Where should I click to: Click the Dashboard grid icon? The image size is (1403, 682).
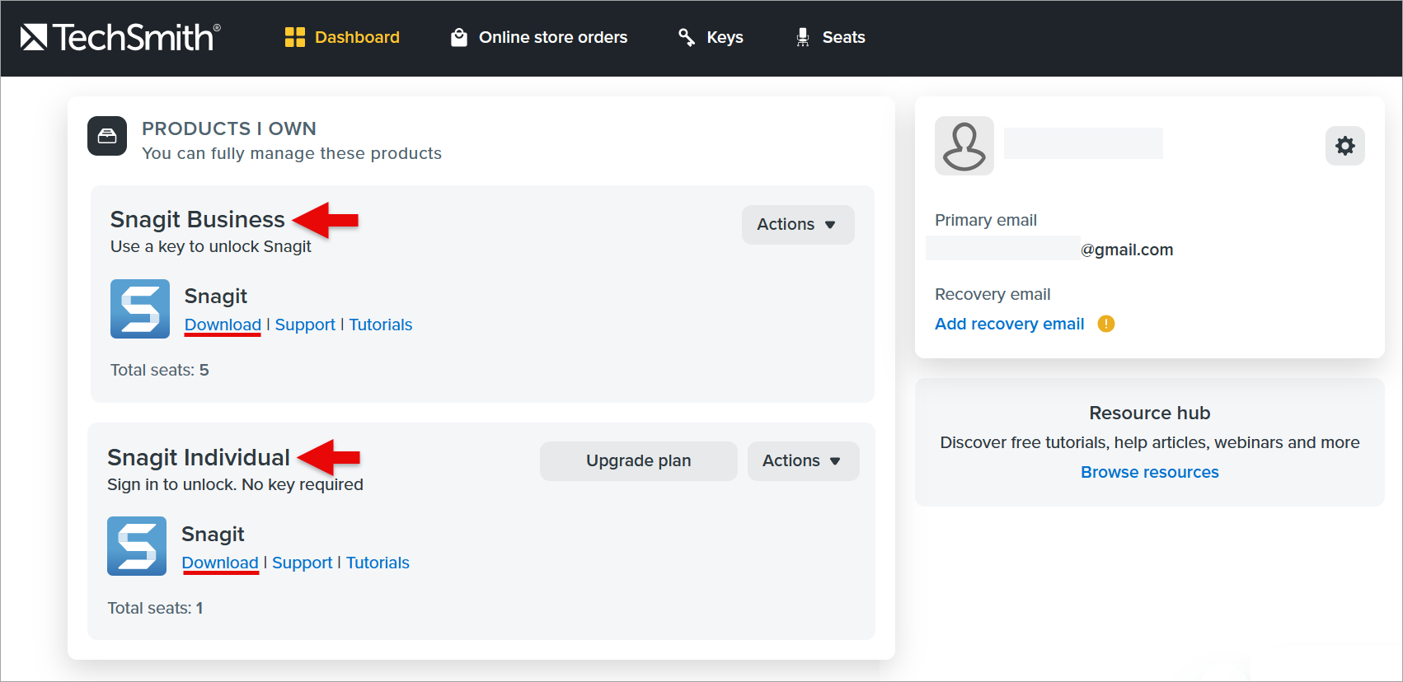(295, 37)
